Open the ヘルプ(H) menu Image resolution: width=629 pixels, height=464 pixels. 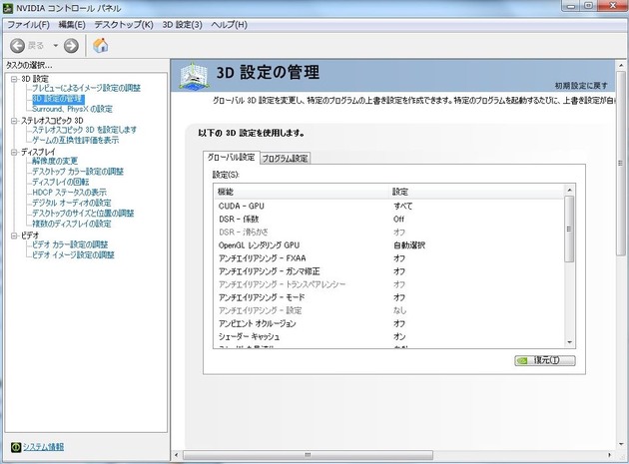(229, 25)
